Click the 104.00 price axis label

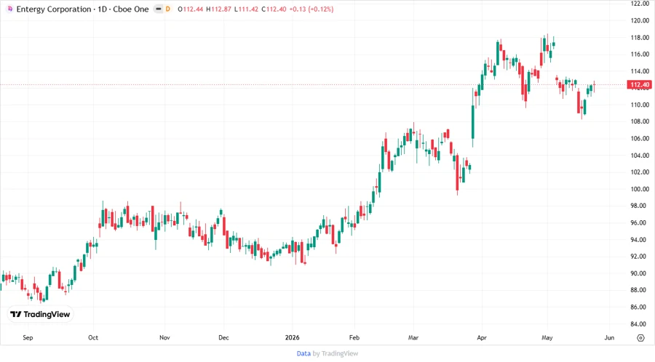[x=640, y=156]
